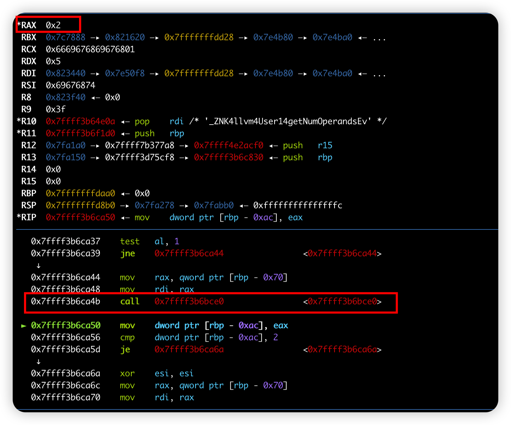Click the RCX value 0x6669676869676801
The height and width of the screenshot is (425, 511).
[90, 49]
